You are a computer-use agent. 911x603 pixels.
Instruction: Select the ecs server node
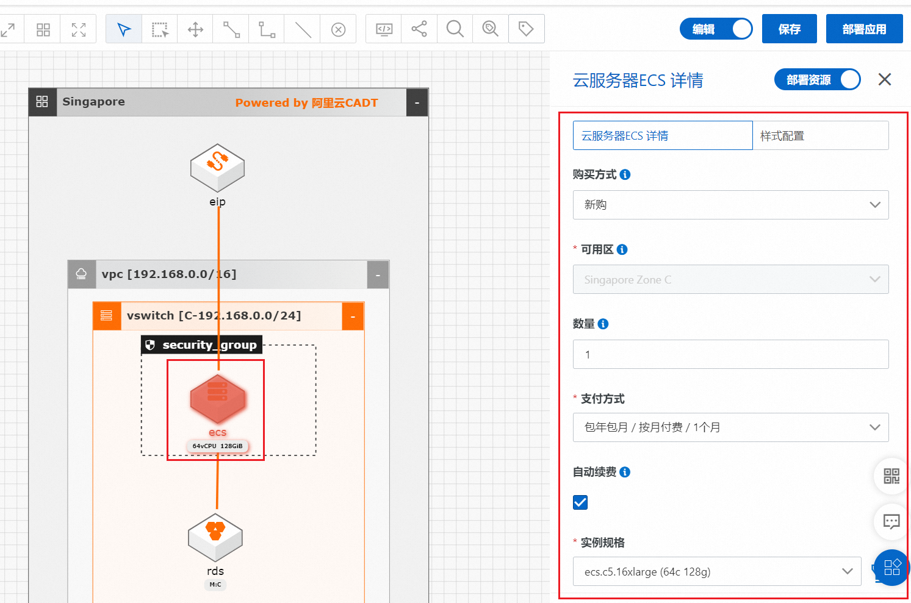[x=218, y=399]
